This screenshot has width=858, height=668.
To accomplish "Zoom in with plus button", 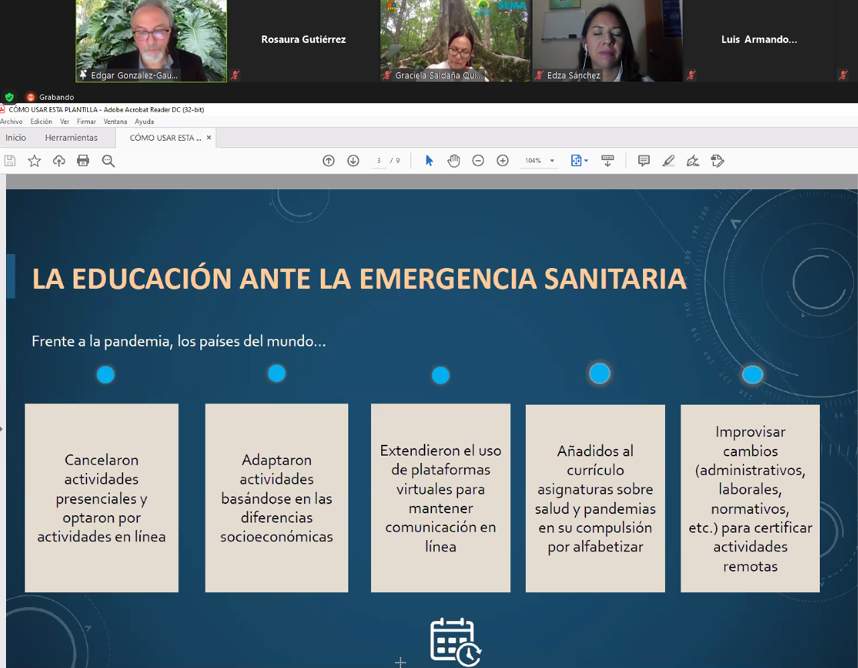I will pos(502,161).
